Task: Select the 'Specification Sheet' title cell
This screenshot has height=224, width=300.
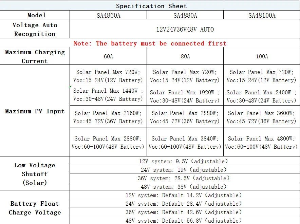Action: tap(150, 6)
